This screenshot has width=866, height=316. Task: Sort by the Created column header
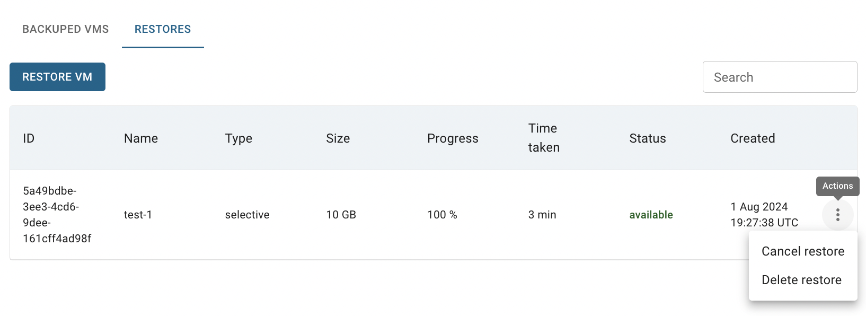click(753, 138)
